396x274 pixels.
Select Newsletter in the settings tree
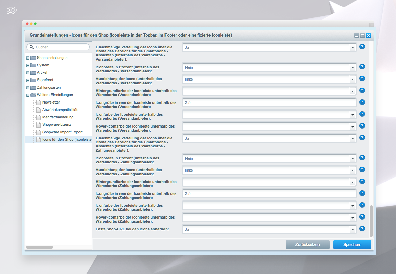[x=51, y=102]
